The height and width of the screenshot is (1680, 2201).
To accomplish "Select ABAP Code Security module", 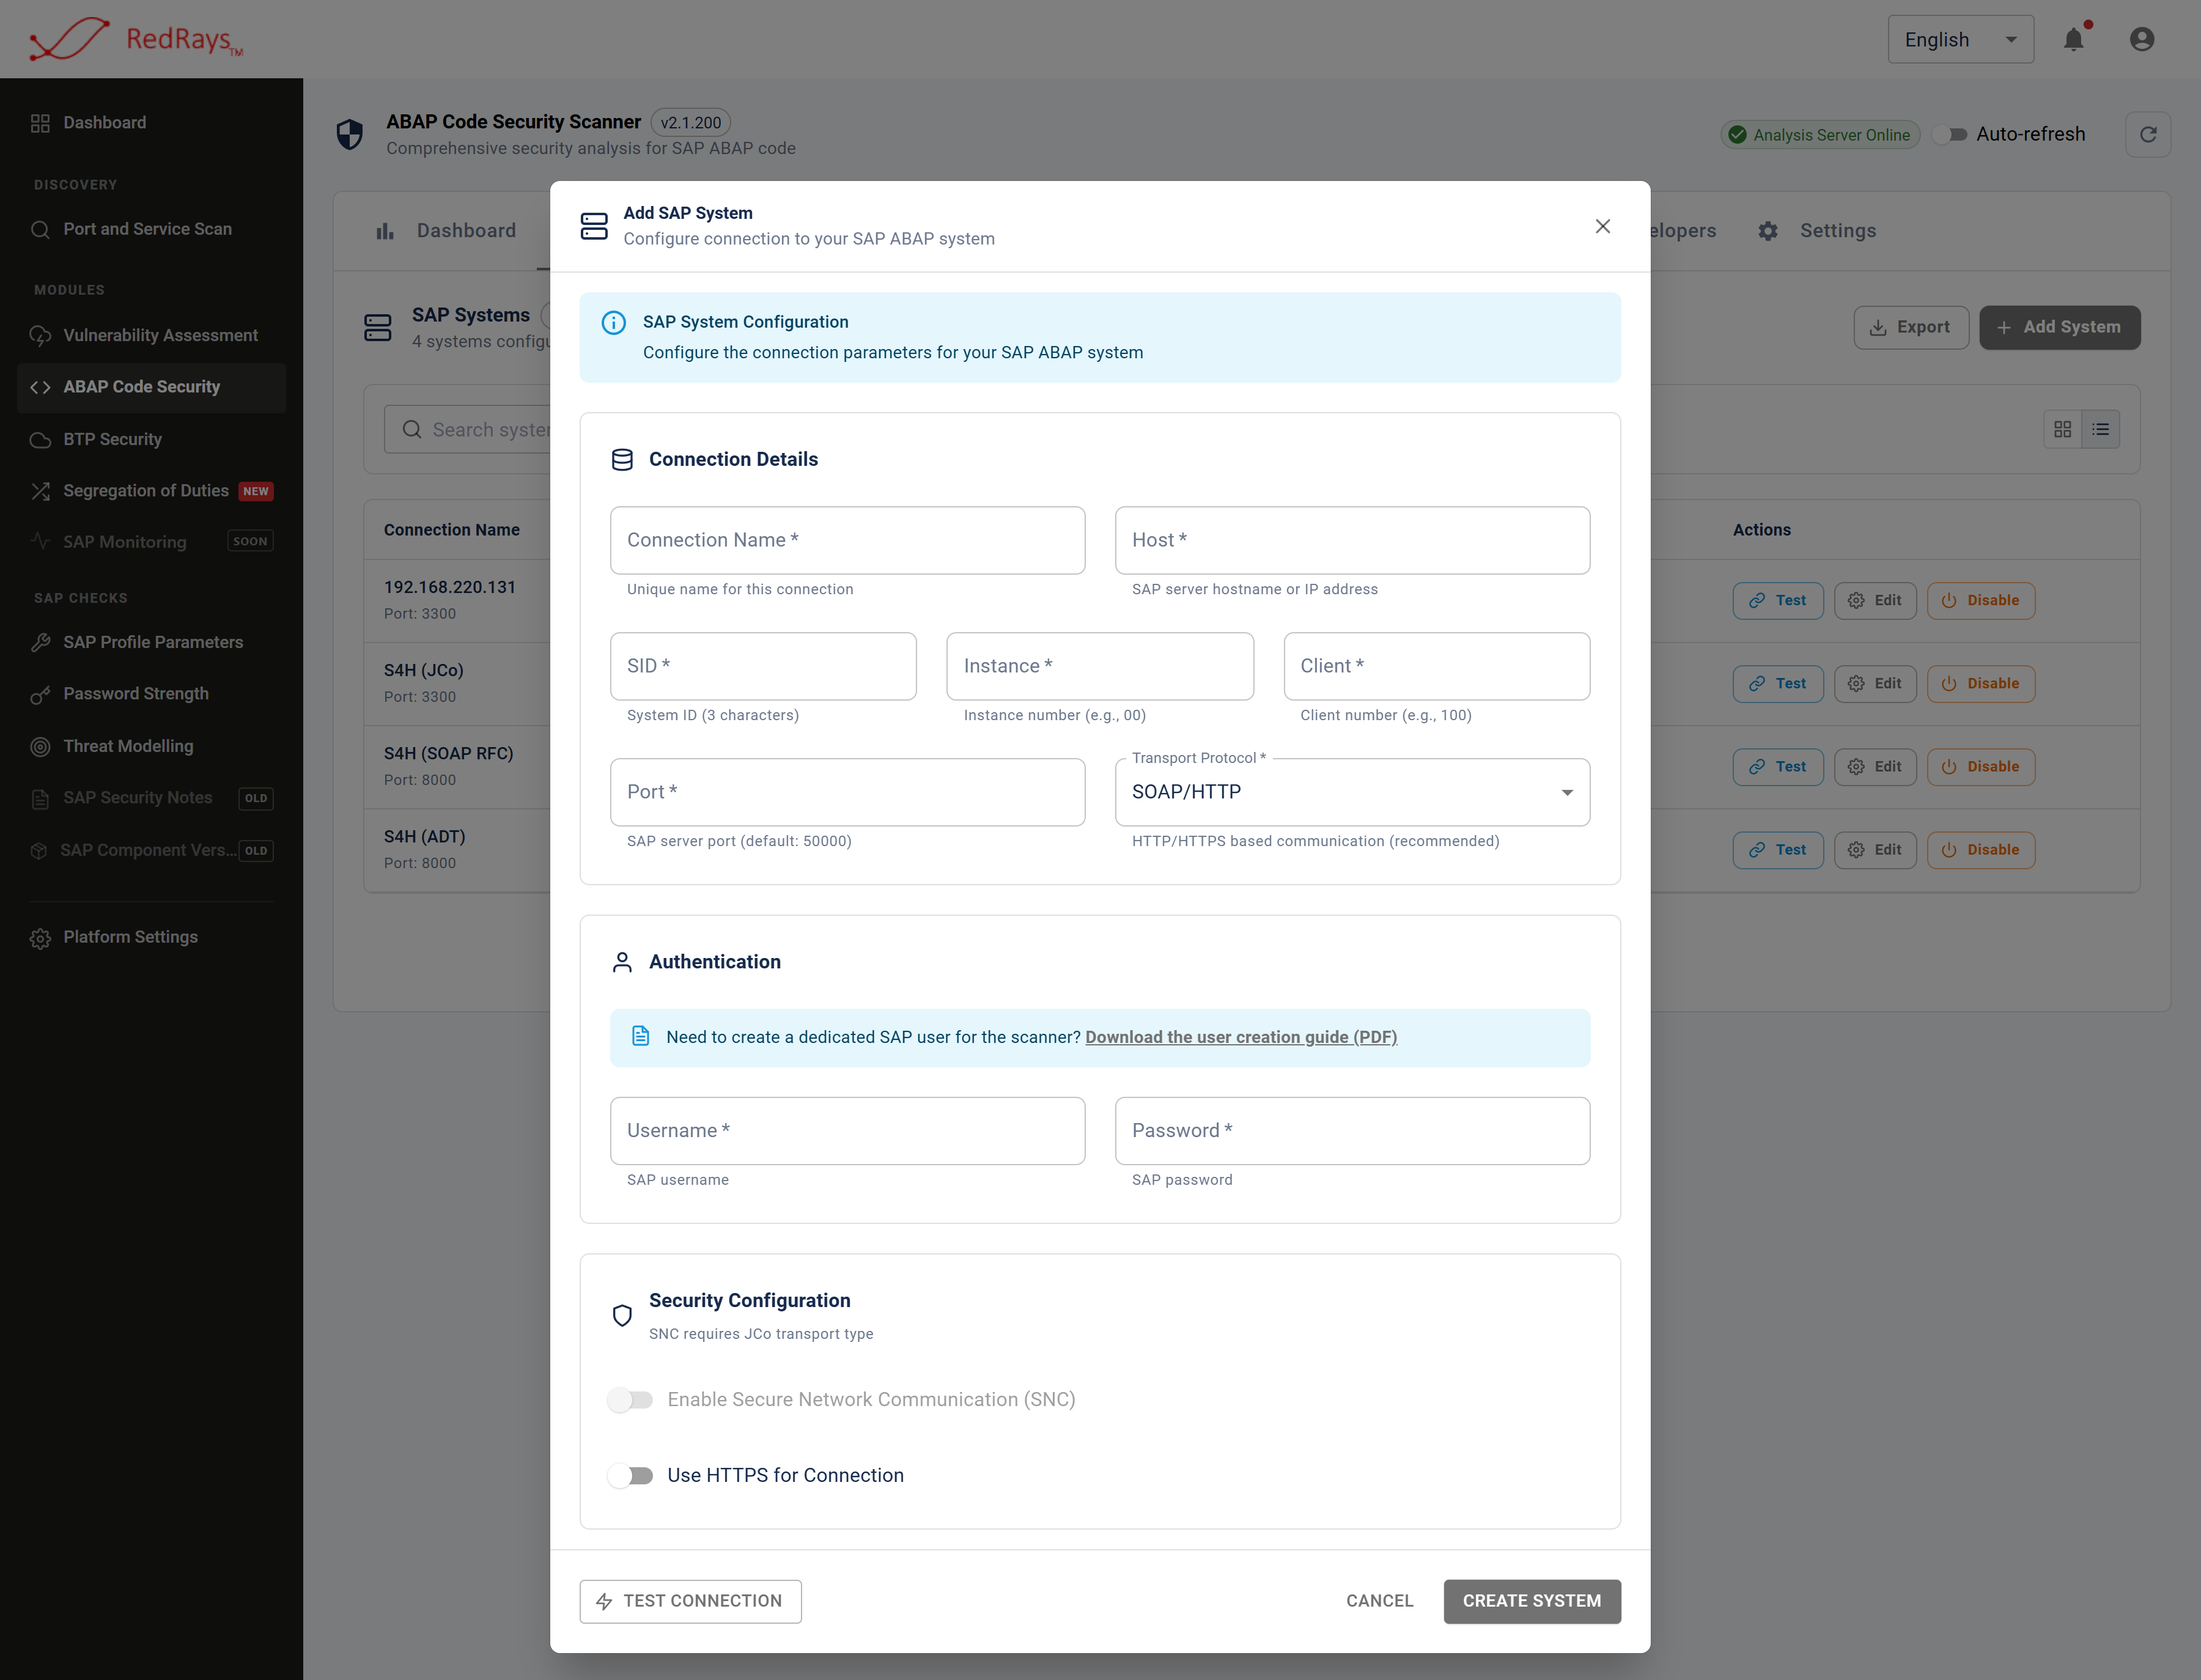I will tap(151, 387).
